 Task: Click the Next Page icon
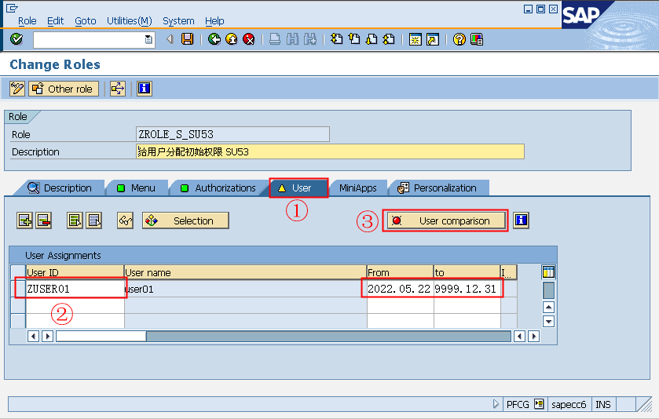[x=372, y=39]
